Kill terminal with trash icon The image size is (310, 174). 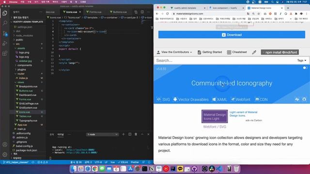pyautogui.click(x=136, y=134)
